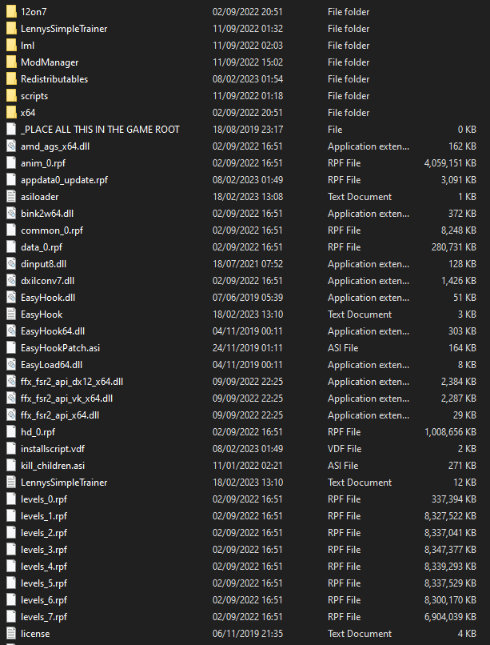490x645 pixels.
Task: Click the amd_ags_x64.dll file icon
Action: [10, 146]
